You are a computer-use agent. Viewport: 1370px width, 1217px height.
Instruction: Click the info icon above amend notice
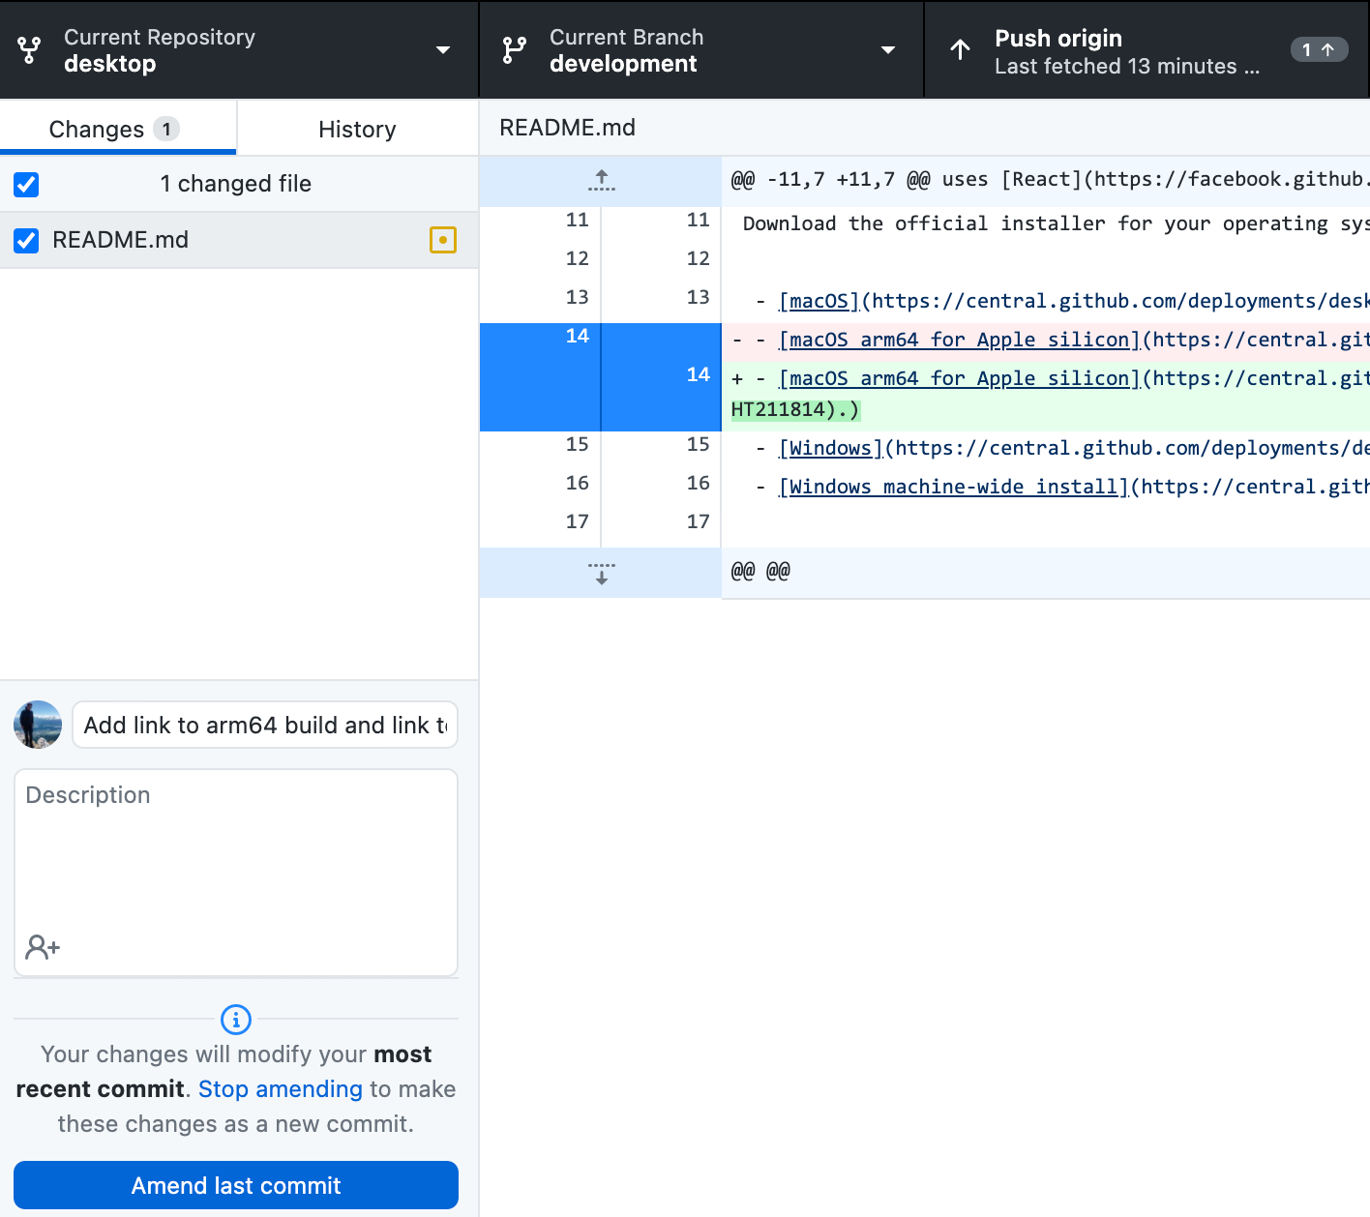pyautogui.click(x=236, y=1019)
